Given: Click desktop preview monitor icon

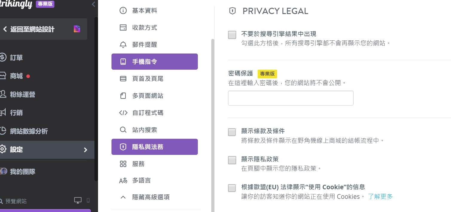Looking at the screenshot, I should click(x=77, y=200).
